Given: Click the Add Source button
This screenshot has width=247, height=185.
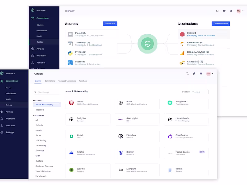Looking at the screenshot, I should tap(110, 24).
